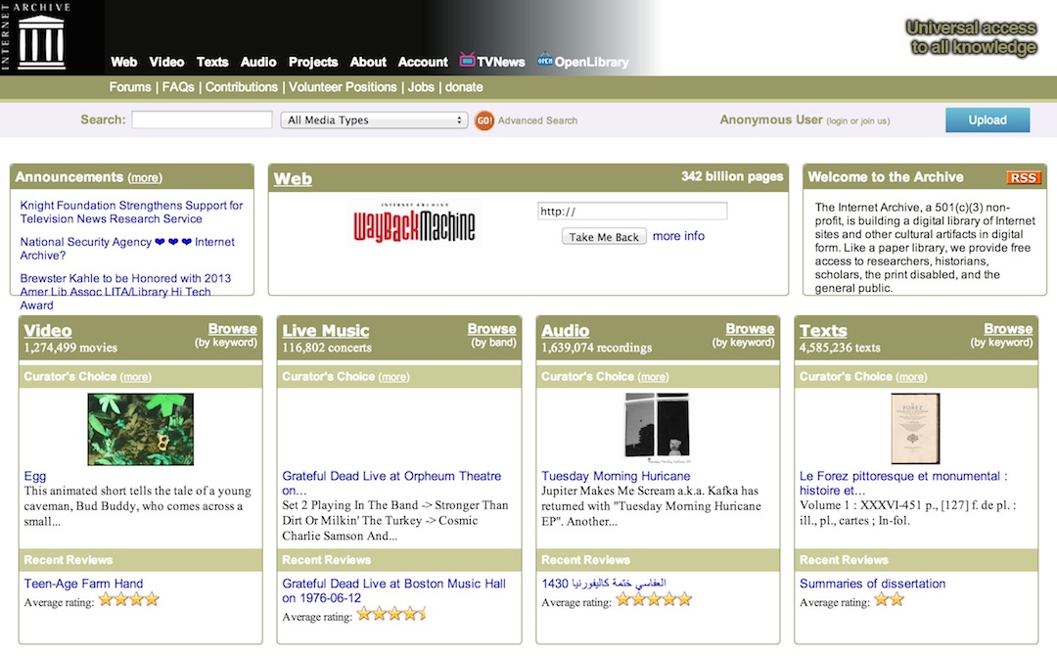The height and width of the screenshot is (660, 1057).
Task: Click the Upload button
Action: click(x=988, y=120)
